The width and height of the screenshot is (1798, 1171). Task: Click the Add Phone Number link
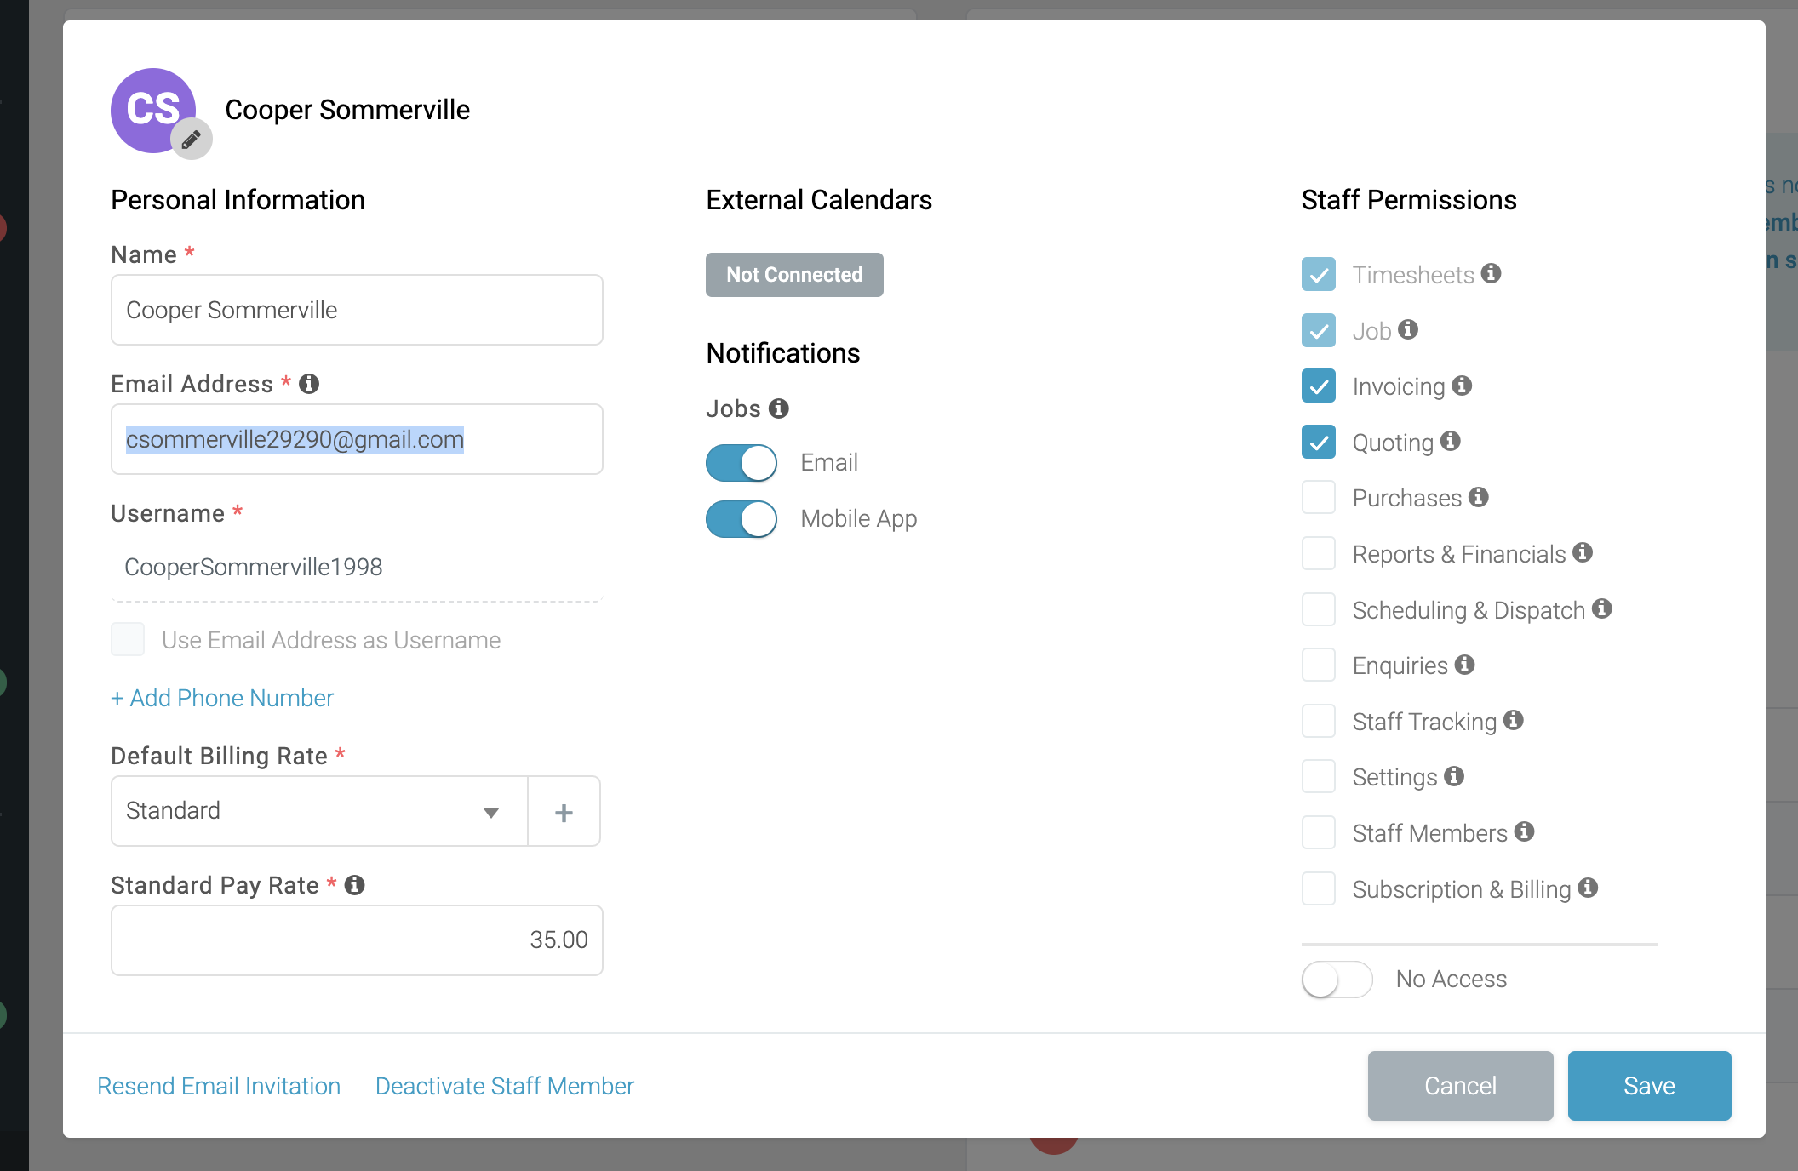click(222, 698)
